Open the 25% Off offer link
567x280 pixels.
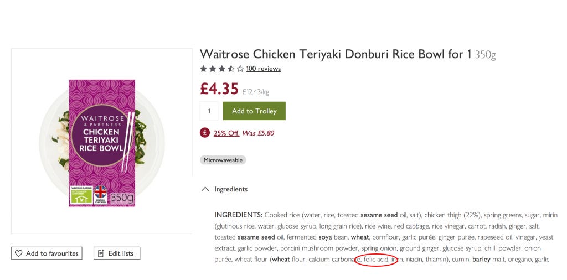226,133
